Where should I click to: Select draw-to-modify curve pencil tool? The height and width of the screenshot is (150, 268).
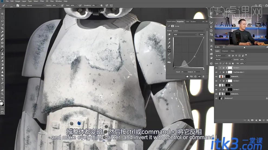pos(169,54)
